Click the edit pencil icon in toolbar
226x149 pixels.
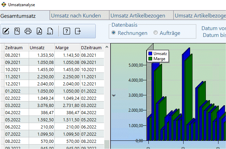tap(6, 31)
